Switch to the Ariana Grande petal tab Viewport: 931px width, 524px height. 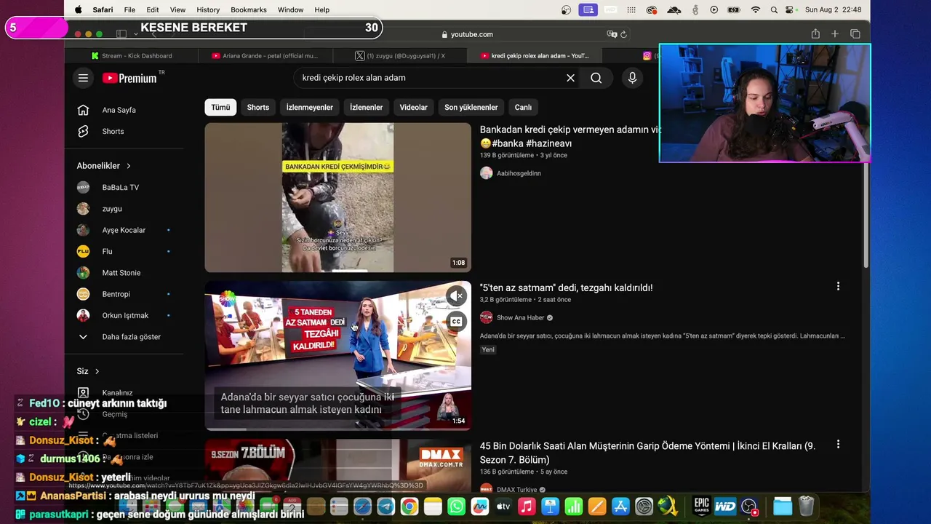[x=265, y=55]
